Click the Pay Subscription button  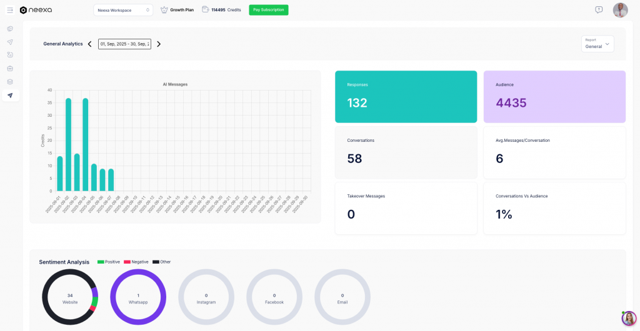268,10
